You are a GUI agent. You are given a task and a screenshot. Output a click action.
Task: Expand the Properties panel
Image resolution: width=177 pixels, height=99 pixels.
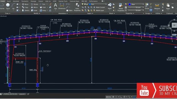click(130, 13)
